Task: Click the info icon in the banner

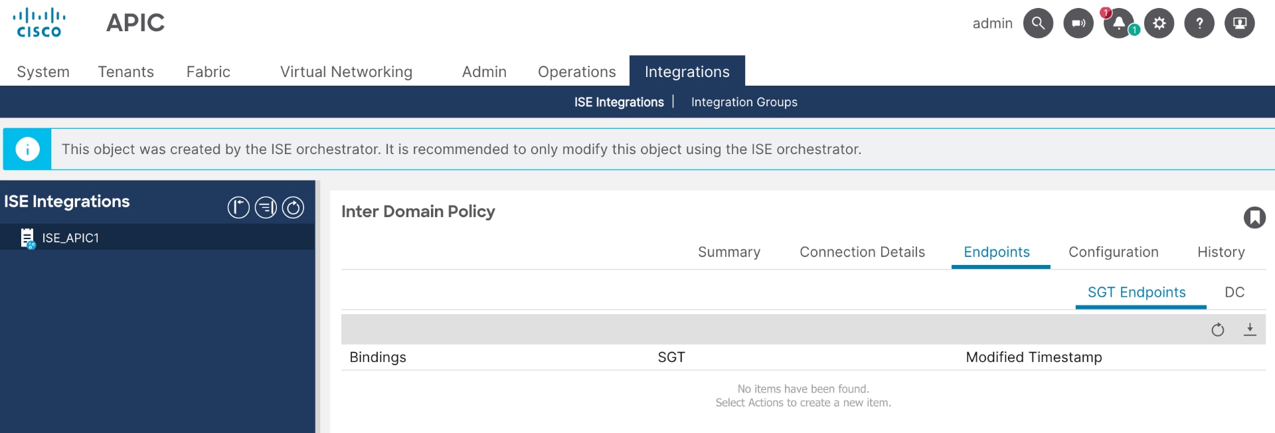Action: coord(27,149)
